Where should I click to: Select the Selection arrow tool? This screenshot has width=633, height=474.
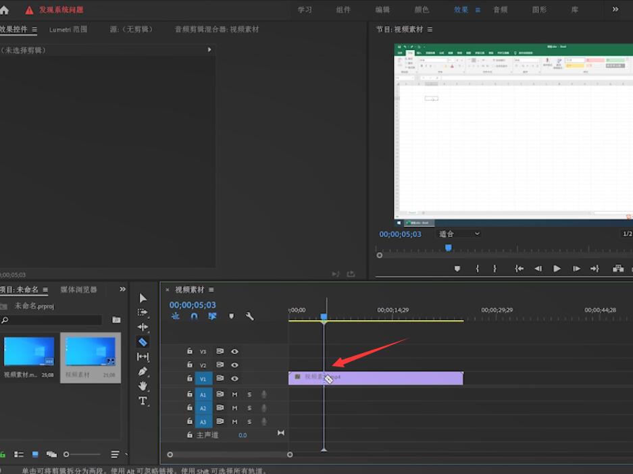143,298
